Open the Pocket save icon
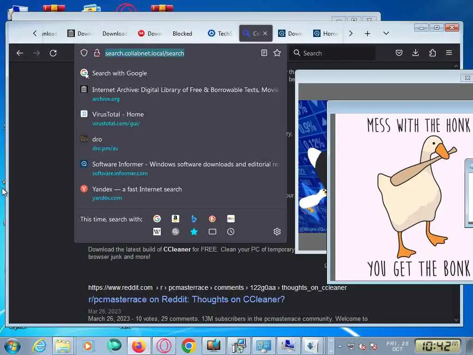This screenshot has height=355, width=473. coord(399,53)
